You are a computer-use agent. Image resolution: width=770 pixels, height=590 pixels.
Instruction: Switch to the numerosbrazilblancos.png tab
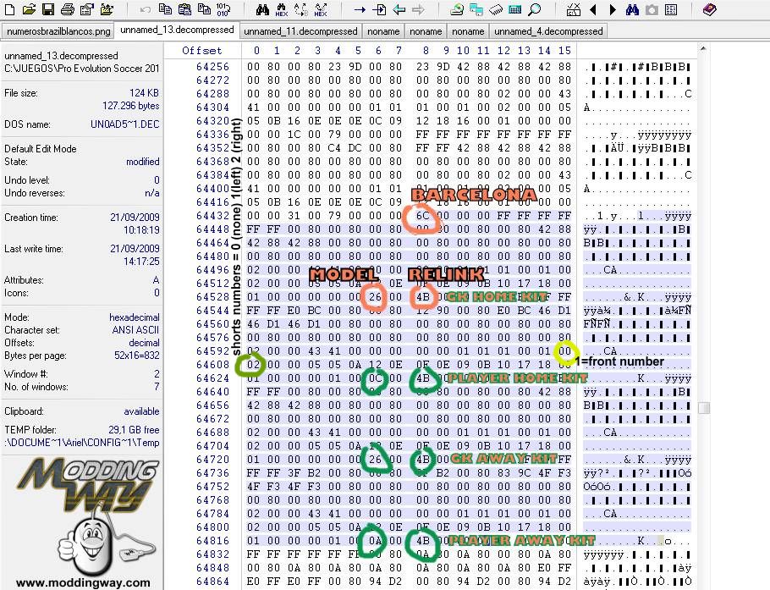pyautogui.click(x=57, y=31)
